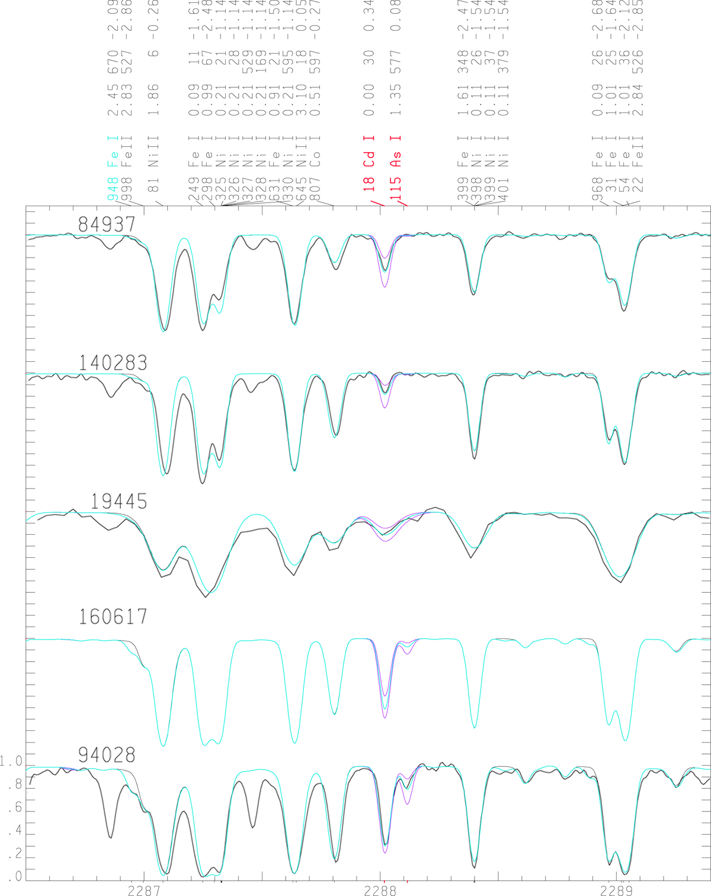Select the 140283 spectrum label
Screen dimensions: 711x896
(113, 363)
